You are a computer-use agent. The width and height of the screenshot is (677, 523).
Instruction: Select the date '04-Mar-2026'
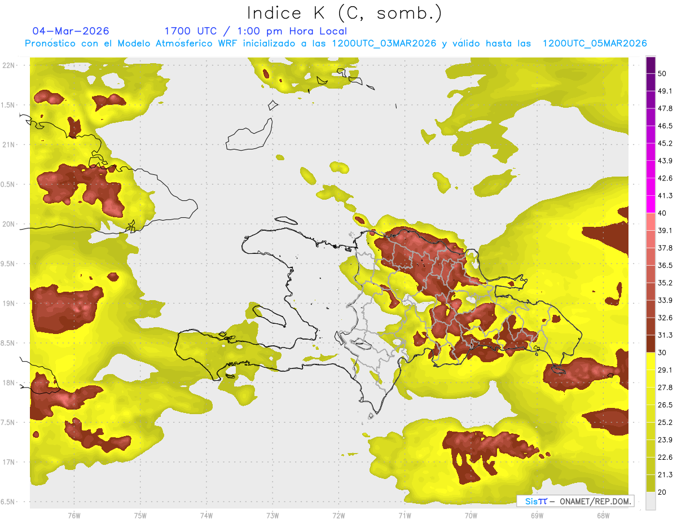[x=71, y=31]
